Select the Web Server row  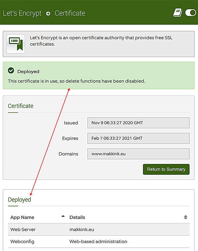pos(99,229)
